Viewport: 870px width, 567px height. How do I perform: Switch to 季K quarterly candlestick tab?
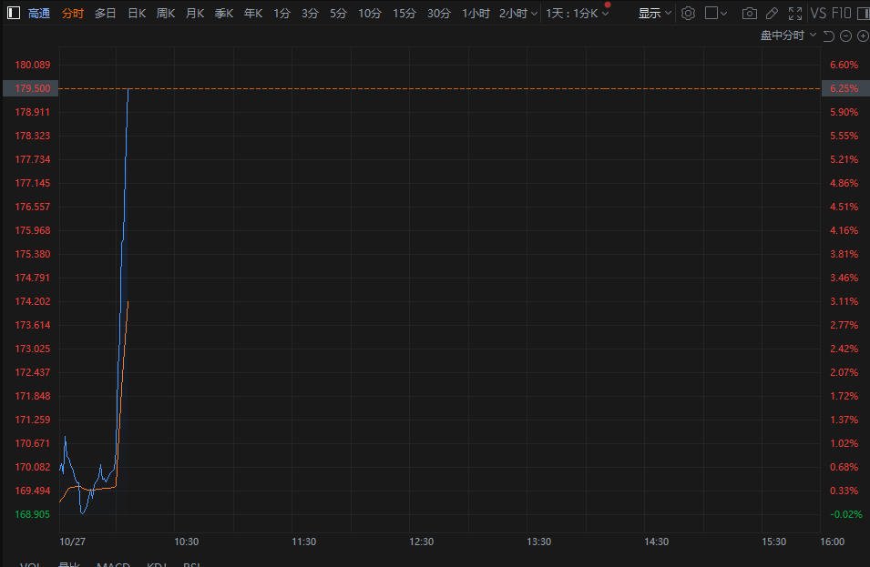tap(223, 13)
